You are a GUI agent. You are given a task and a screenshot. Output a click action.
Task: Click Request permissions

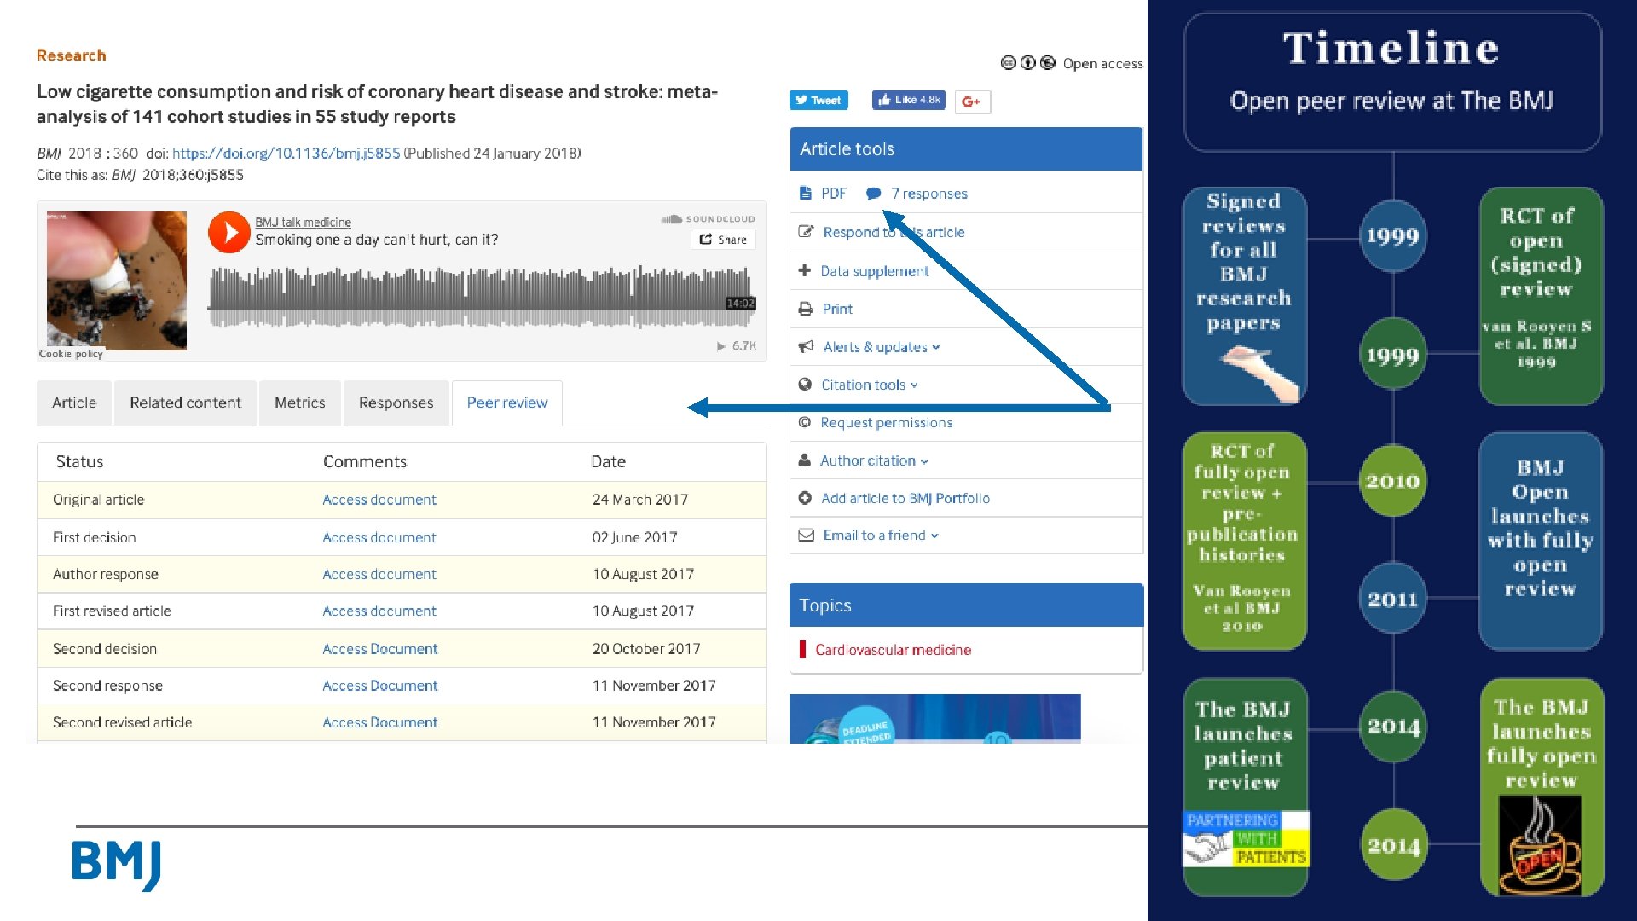(886, 422)
